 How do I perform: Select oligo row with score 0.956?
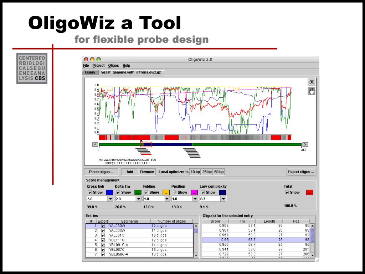256,245
